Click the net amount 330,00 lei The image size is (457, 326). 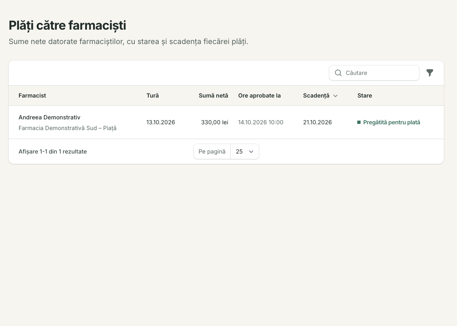tap(215, 122)
